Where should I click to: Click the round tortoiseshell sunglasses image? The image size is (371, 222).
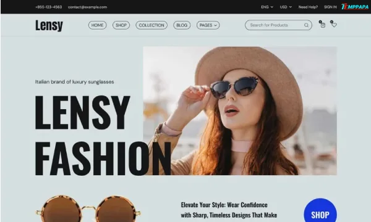click(88, 208)
